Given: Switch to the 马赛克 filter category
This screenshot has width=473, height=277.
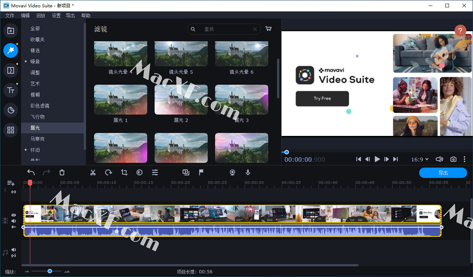Looking at the screenshot, I should point(37,139).
